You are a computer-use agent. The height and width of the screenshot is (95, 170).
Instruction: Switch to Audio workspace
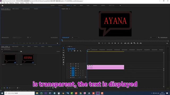[88, 6]
